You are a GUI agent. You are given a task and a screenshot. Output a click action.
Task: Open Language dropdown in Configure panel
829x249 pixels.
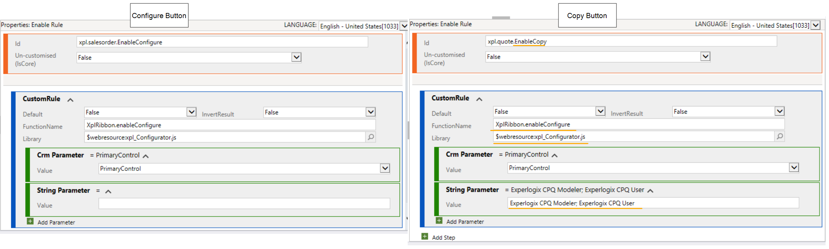(404, 26)
